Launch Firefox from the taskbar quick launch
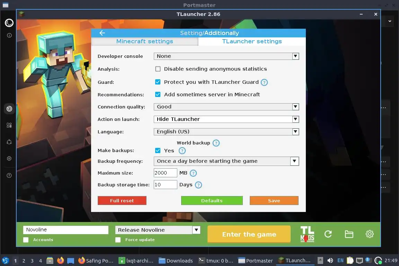The height and width of the screenshot is (266, 399). pyautogui.click(x=61, y=261)
